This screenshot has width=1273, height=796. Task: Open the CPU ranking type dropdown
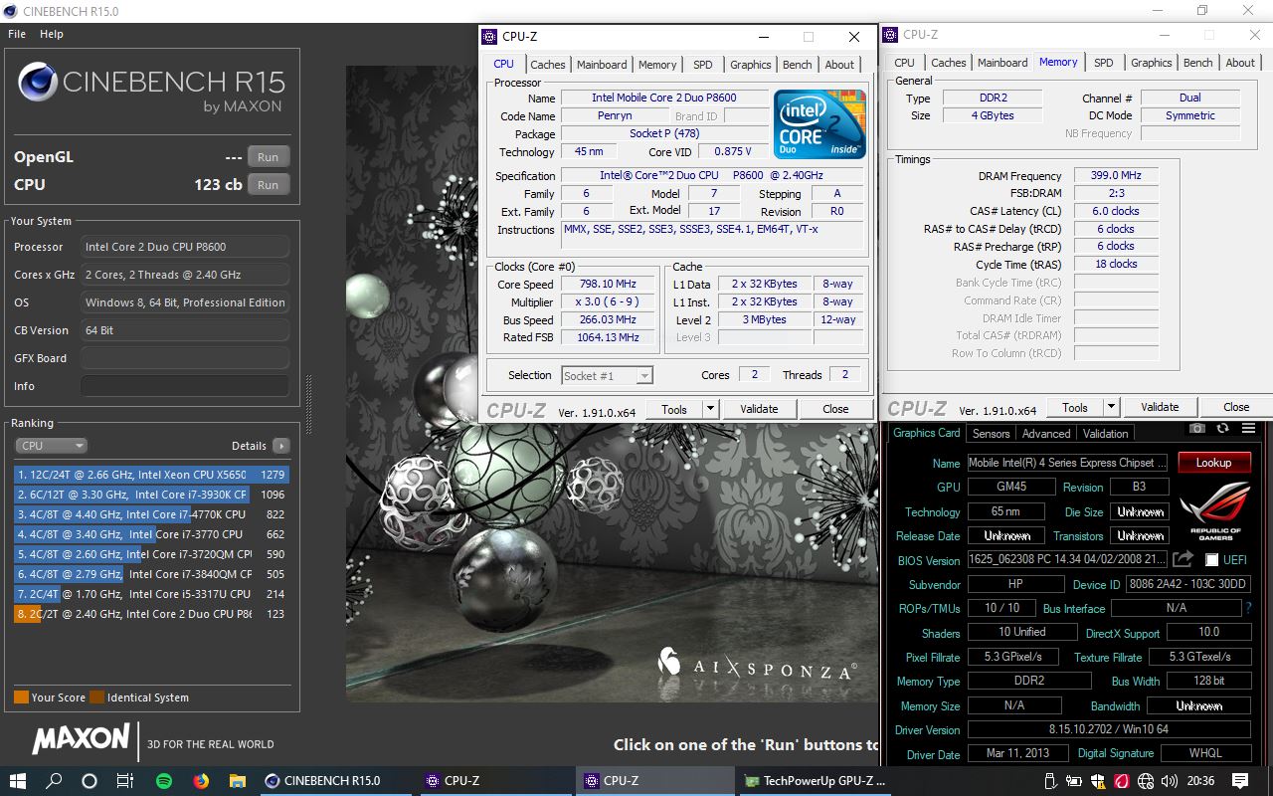[x=51, y=446]
